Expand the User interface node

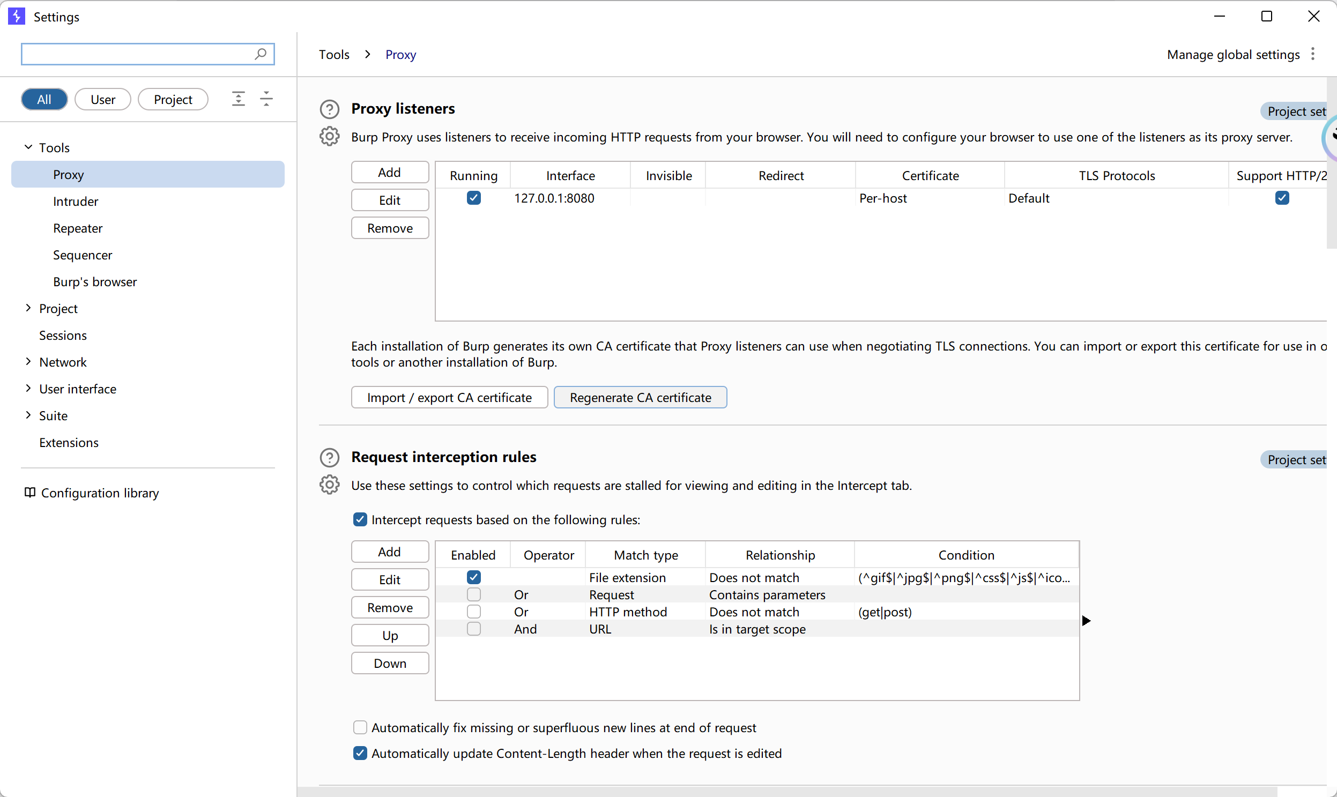(28, 389)
